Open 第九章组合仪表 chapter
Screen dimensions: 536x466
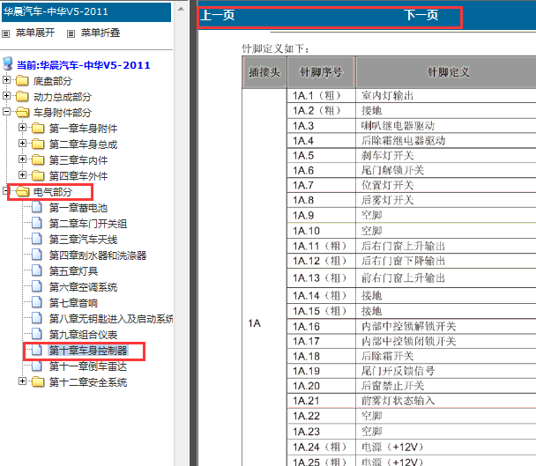click(83, 335)
